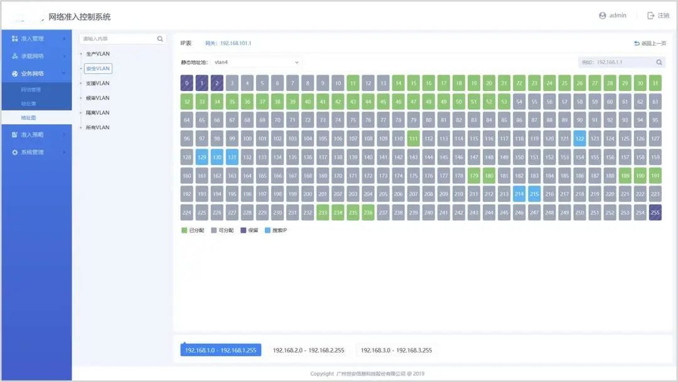
Task: Open the 地址图 submenu item
Action: [x=28, y=118]
